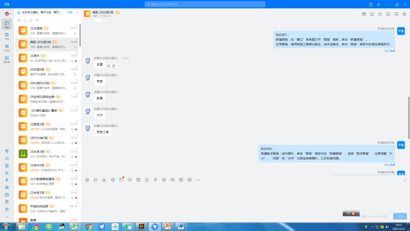Open the group files folder icon
This screenshot has width=410, height=231.
coord(388,14)
